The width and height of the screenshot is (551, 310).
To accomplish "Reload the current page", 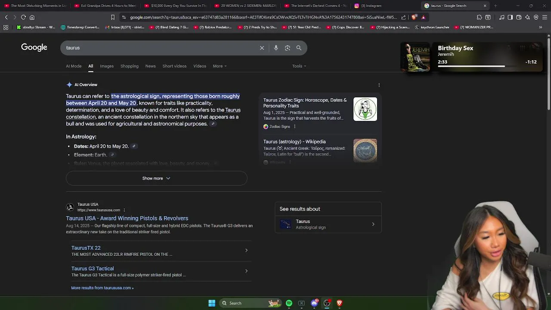I will (x=23, y=17).
